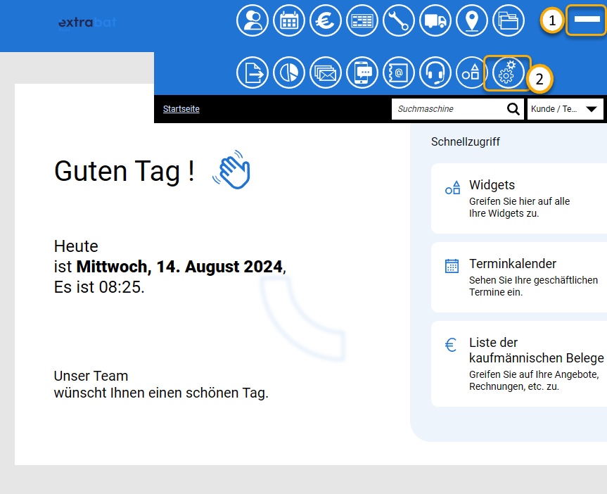Image resolution: width=607 pixels, height=494 pixels.
Task: Open the map location pin icon
Action: (472, 20)
